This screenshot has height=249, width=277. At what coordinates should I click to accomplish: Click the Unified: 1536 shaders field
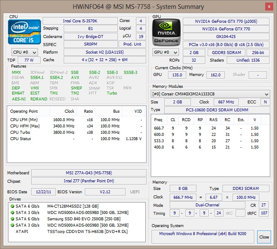pos(248,60)
